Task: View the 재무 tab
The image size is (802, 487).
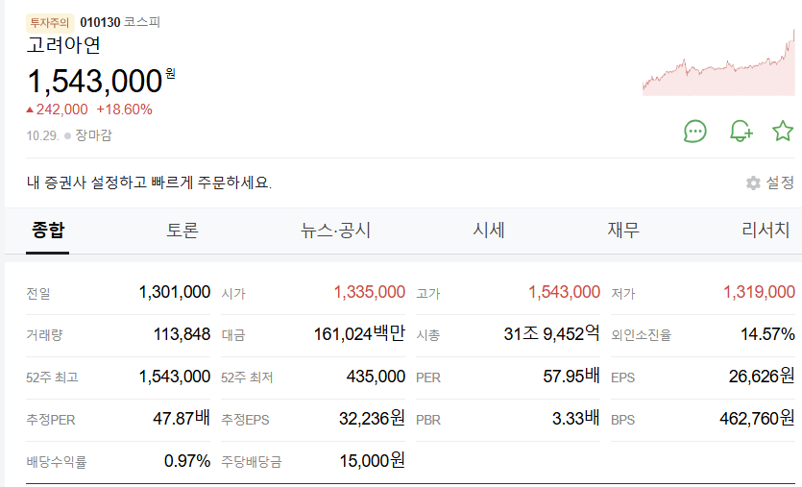Action: pyautogui.click(x=623, y=231)
